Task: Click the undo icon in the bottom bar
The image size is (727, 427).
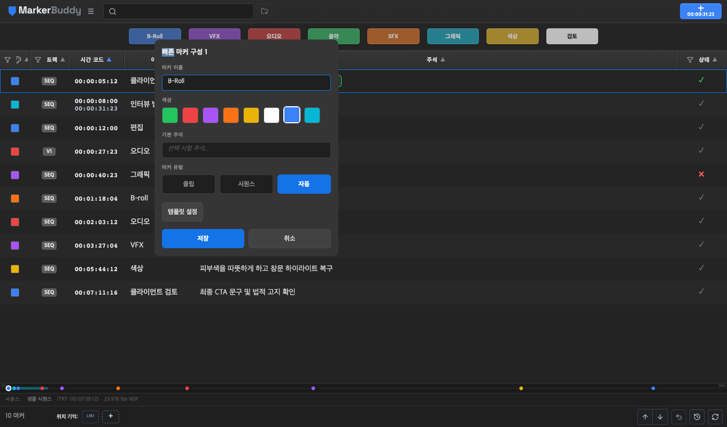Action: 679,417
